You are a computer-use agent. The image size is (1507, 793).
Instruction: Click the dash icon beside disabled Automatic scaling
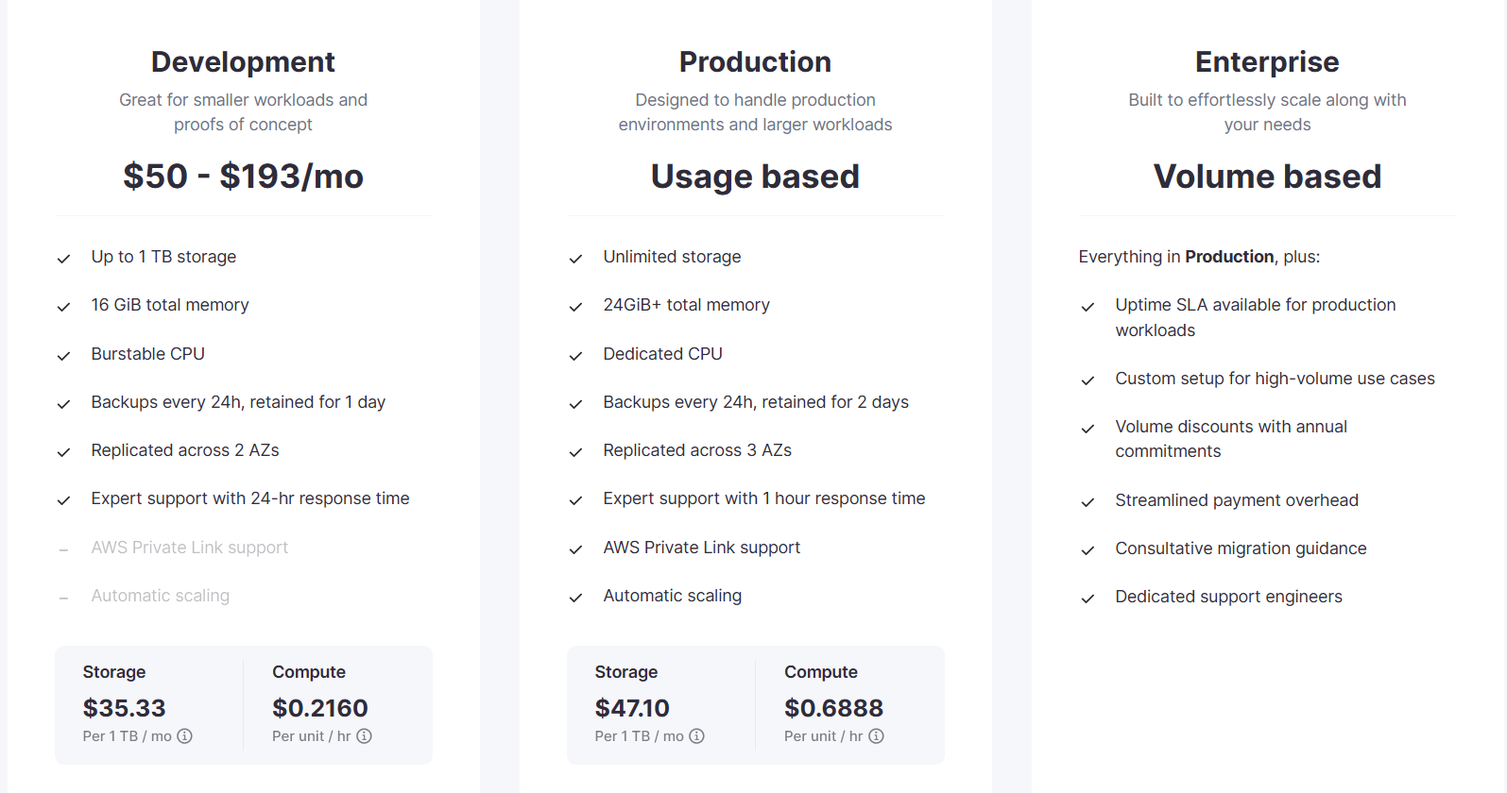coord(63,598)
